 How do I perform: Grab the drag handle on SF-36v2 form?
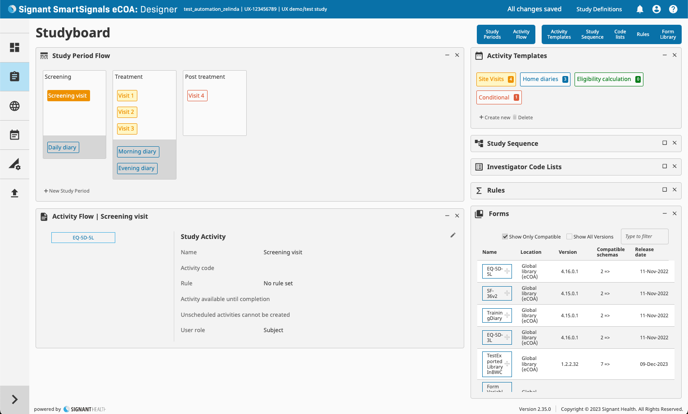[x=507, y=293]
